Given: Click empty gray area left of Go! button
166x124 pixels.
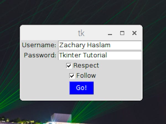Looking at the screenshot, I should (45, 88).
